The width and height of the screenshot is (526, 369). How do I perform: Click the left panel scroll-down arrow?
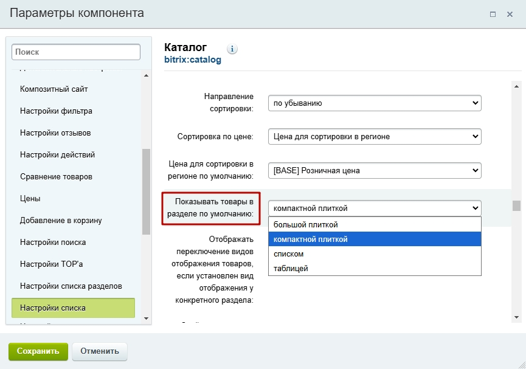(147, 319)
